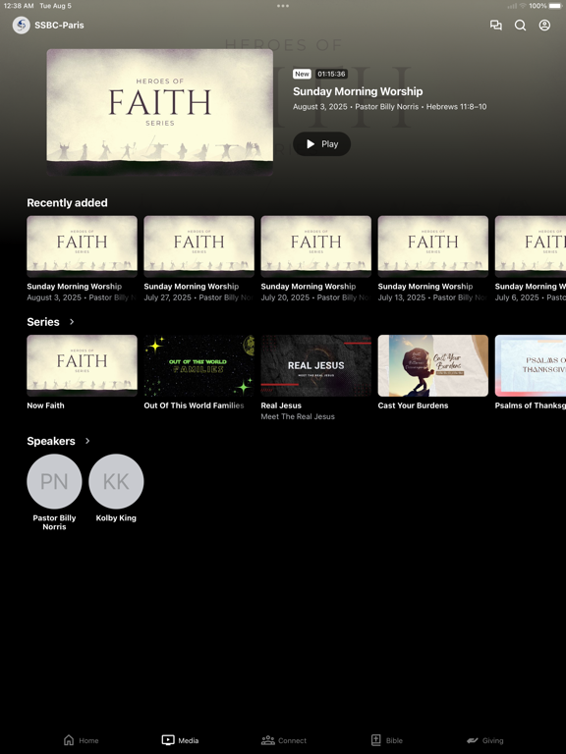The image size is (566, 754).
Task: Open the Now Faith series thumbnail
Action: pos(82,366)
